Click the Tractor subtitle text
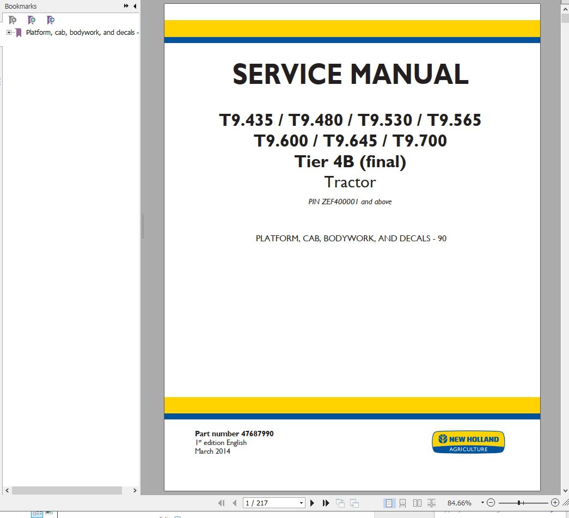Image resolution: width=569 pixels, height=518 pixels. click(350, 182)
